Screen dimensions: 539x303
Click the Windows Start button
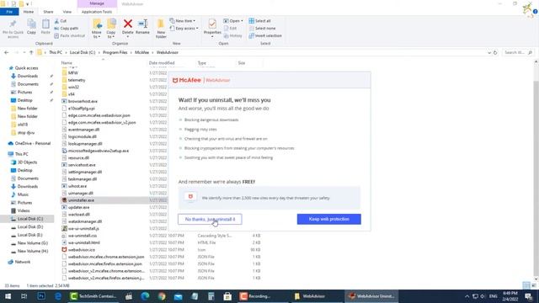pos(8,296)
